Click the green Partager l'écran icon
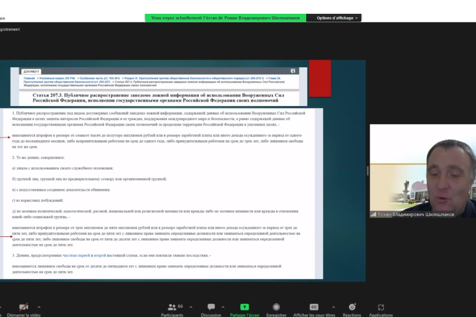Screen dimensions: 476x317 [244, 307]
